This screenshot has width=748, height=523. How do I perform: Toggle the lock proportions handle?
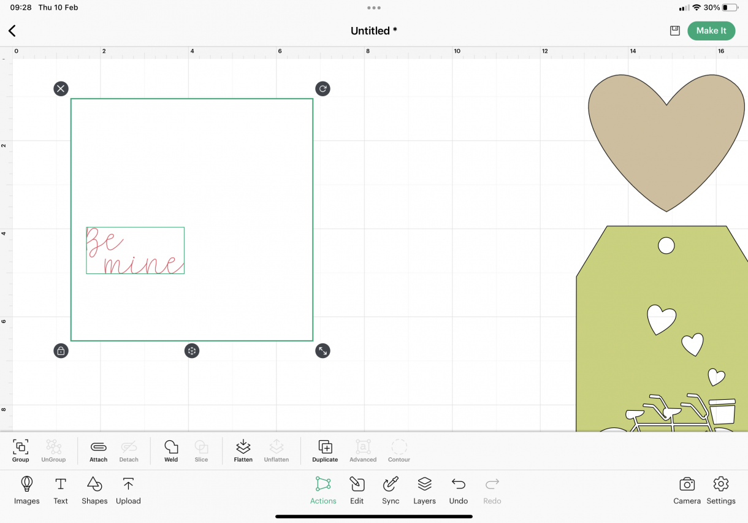[x=61, y=351]
